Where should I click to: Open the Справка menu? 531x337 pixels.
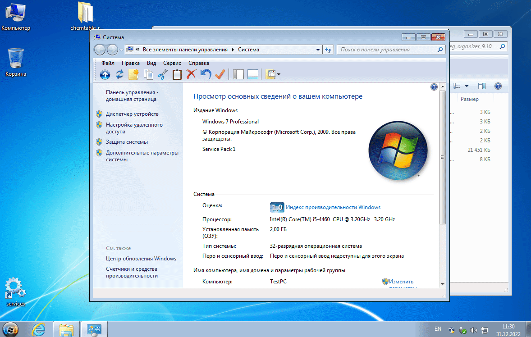click(198, 63)
